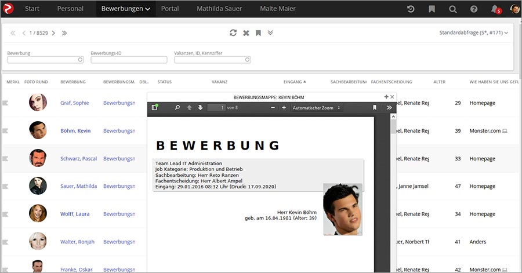
Task: Go to previous PDF page arrow
Action: [189, 107]
